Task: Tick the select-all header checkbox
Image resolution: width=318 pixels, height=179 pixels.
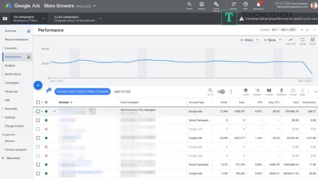Action: pyautogui.click(x=38, y=102)
